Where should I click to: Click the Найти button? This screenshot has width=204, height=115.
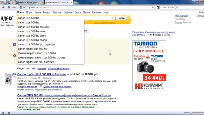coord(121,18)
